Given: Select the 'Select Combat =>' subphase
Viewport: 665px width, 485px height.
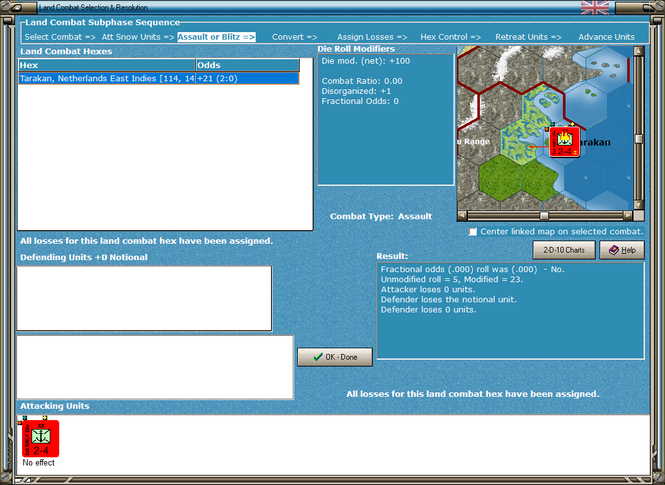Looking at the screenshot, I should tap(60, 37).
